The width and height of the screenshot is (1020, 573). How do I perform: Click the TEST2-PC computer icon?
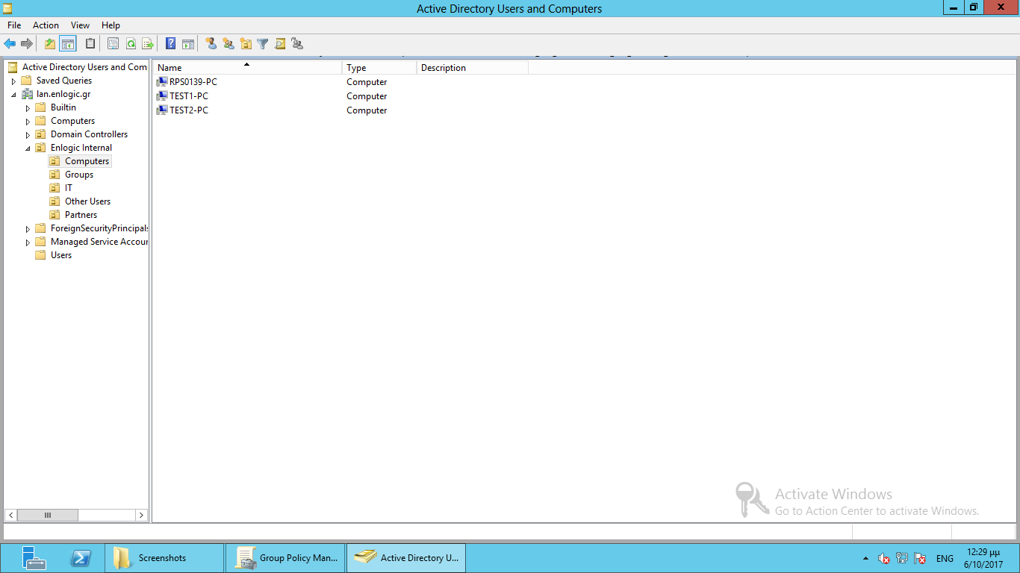click(162, 110)
